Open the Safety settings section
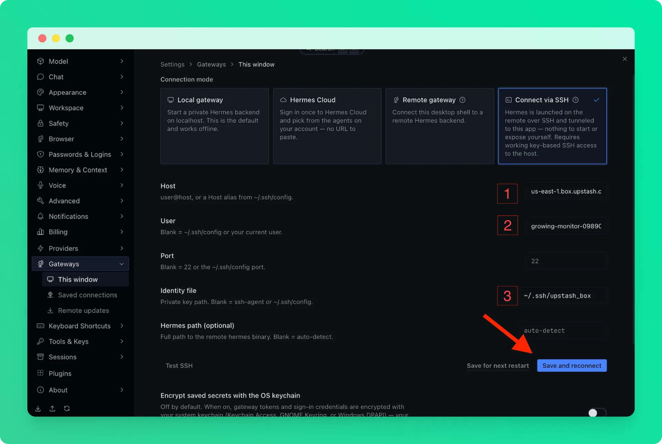The image size is (662, 444). (x=80, y=124)
